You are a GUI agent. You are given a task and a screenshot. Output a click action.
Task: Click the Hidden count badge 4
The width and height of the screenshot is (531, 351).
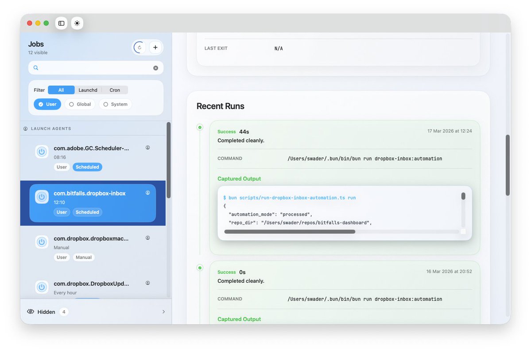pyautogui.click(x=64, y=312)
